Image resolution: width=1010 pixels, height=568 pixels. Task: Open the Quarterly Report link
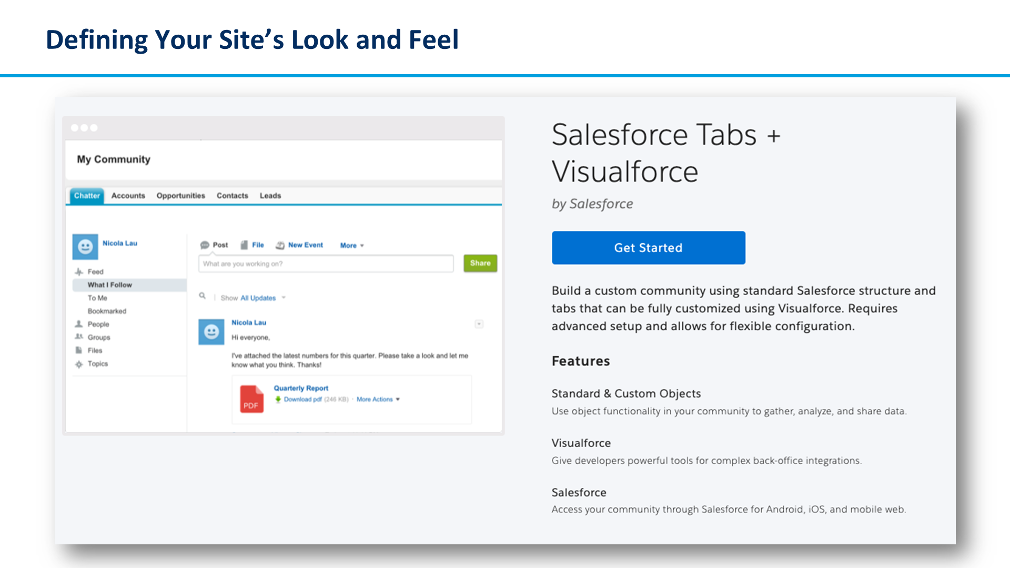coord(301,388)
